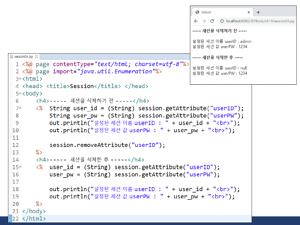View site information for localhost

[x=222, y=21]
